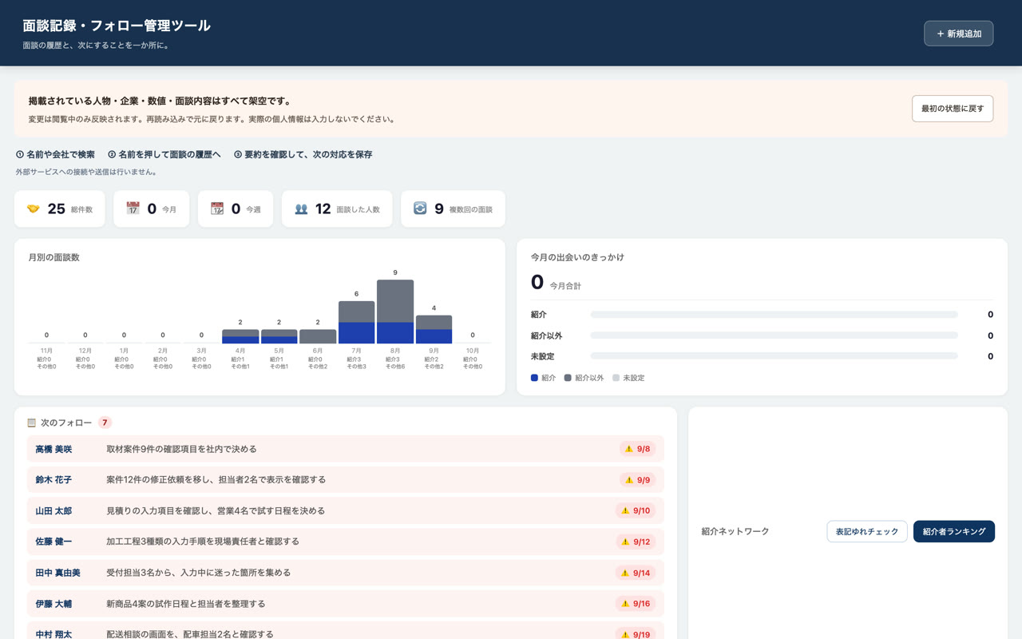
Task: Click warning icon on 9/16 due badge
Action: click(624, 604)
